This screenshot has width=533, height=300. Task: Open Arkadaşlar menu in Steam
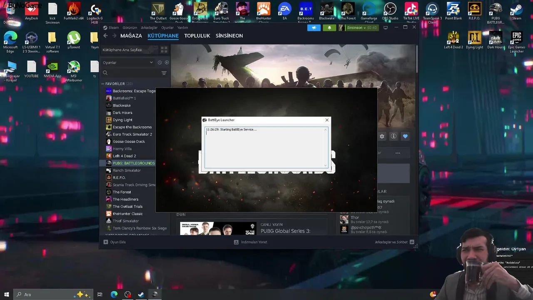[149, 27]
